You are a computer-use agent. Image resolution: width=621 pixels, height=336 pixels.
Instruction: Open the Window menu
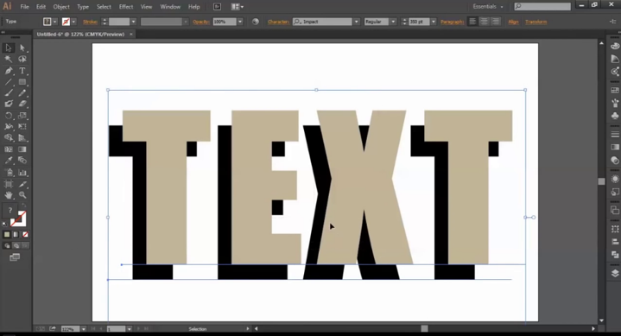170,7
